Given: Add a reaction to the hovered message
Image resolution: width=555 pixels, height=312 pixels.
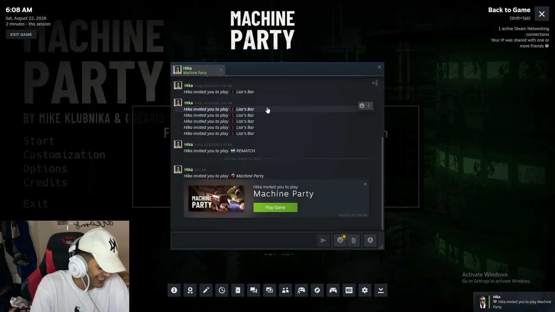Looking at the screenshot, I should [362, 106].
